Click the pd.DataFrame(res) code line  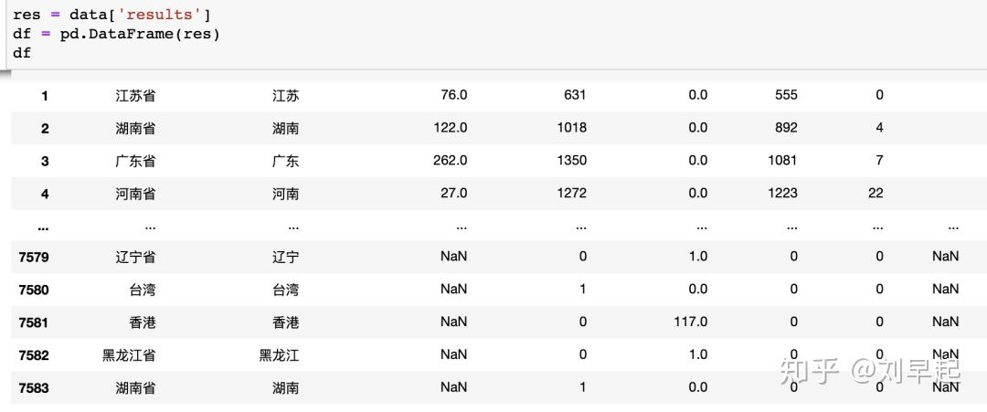tap(116, 34)
